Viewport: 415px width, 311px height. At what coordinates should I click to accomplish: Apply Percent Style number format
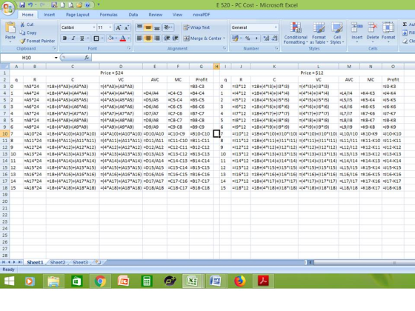click(248, 39)
